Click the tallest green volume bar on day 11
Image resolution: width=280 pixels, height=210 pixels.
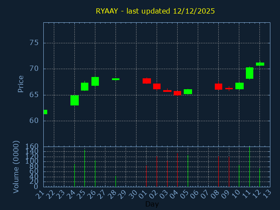tap(249, 166)
